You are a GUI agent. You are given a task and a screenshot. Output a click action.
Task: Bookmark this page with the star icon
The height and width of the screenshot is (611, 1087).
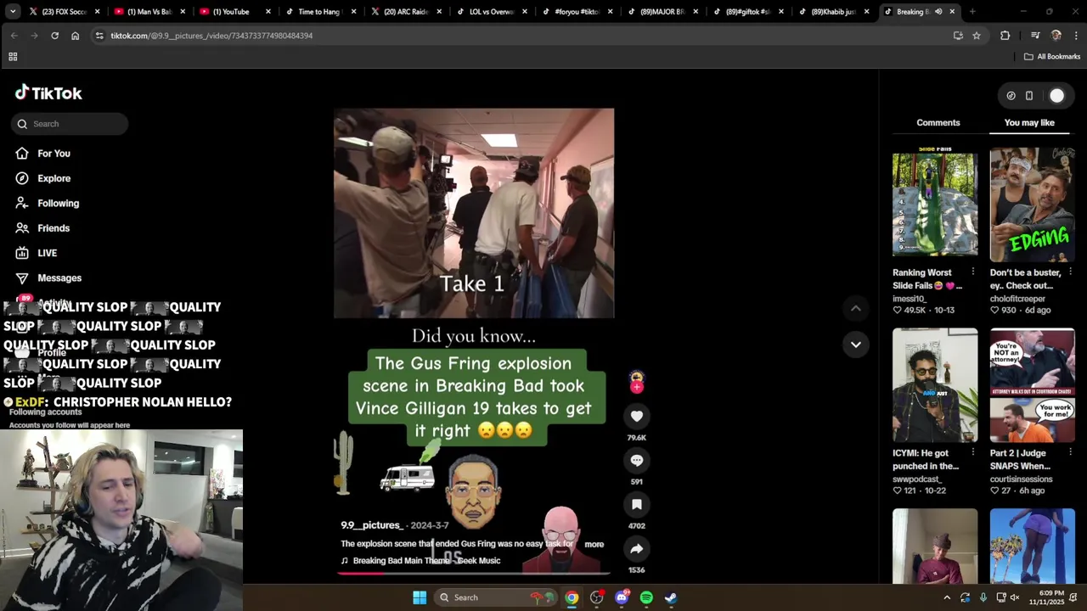pos(977,36)
